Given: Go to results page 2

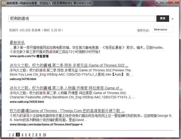Looking at the screenshot, I should click(13, 134).
